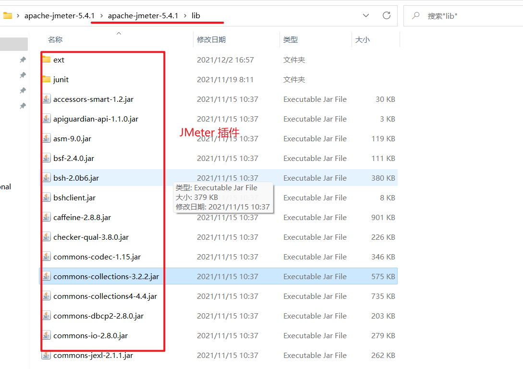Select commons-dbcp2-2.8.0.jar file name

pos(98,316)
